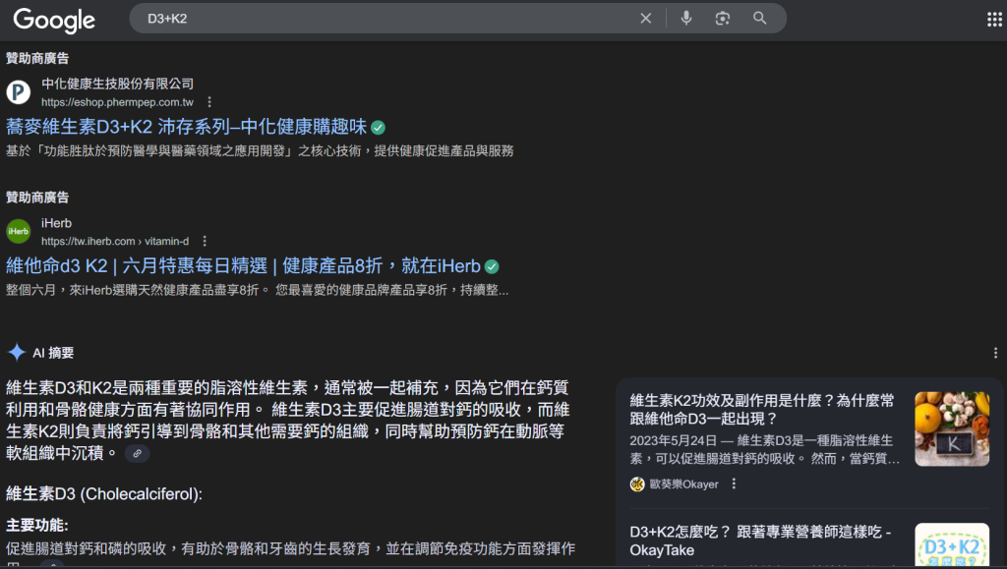This screenshot has width=1007, height=569.
Task: Click the D3+K2 OkayTake thumbnail image
Action: [x=952, y=545]
